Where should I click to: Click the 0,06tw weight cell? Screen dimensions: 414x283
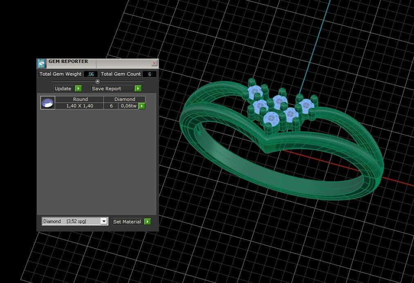[x=129, y=106]
